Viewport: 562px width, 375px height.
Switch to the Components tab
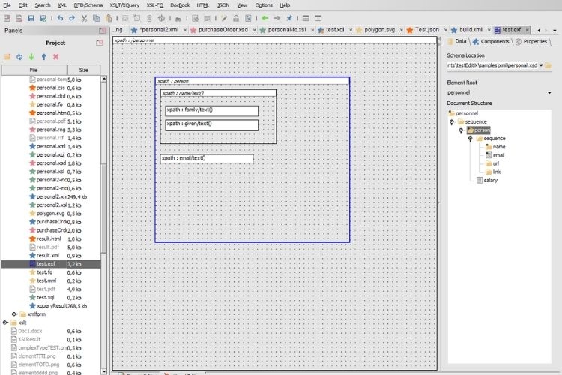[491, 42]
